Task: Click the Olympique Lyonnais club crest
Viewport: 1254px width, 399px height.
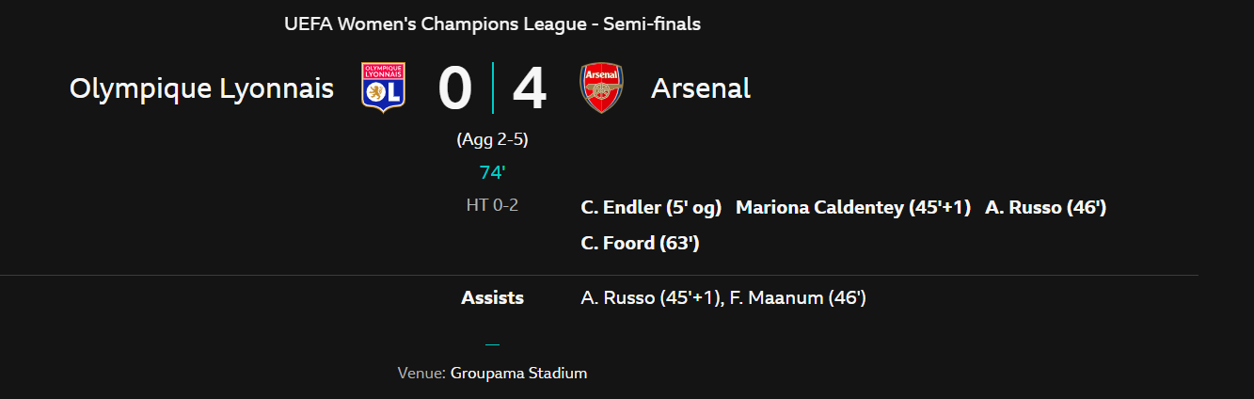Action: pos(383,88)
